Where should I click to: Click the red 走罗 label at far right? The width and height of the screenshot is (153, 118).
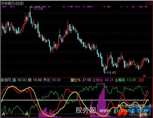point(141,80)
